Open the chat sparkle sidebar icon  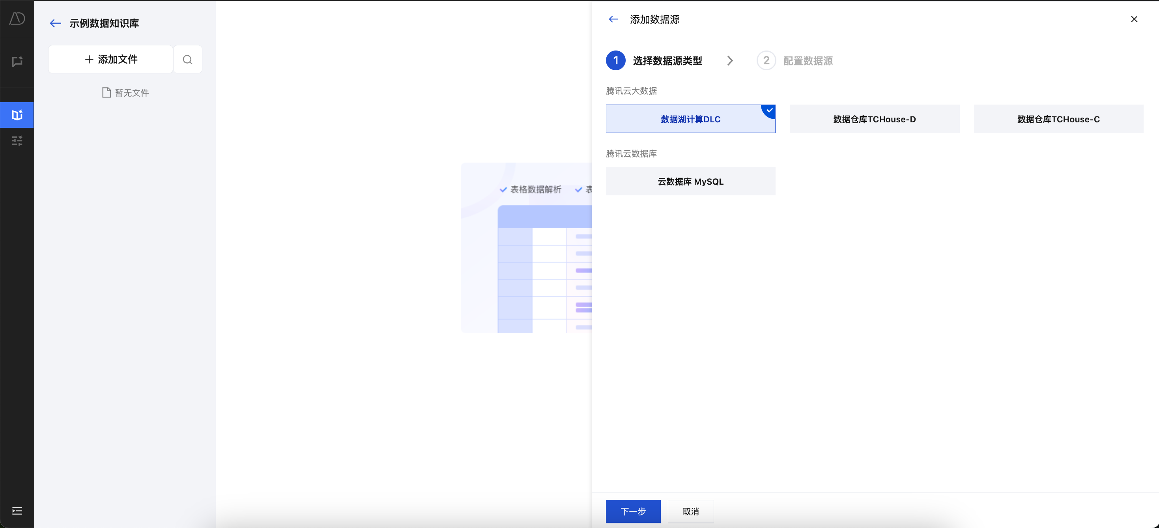(17, 61)
